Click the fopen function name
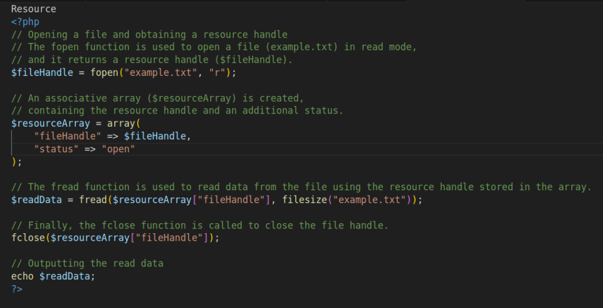Image resolution: width=603 pixels, height=308 pixels. click(104, 72)
